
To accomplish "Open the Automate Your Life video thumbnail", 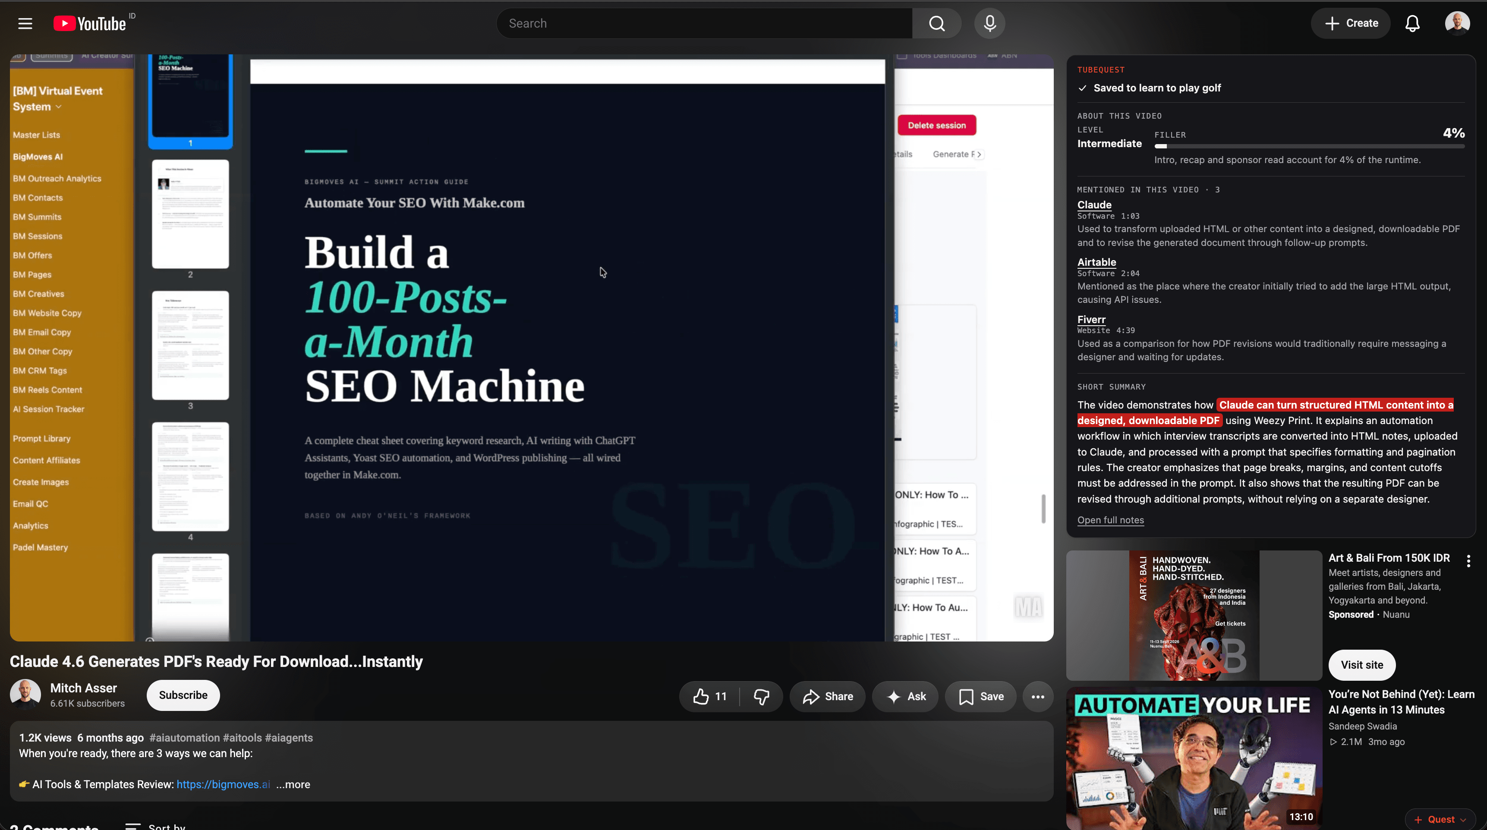I will (1194, 758).
